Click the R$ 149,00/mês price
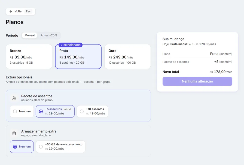The height and width of the screenshot is (165, 244). click(x=72, y=57)
